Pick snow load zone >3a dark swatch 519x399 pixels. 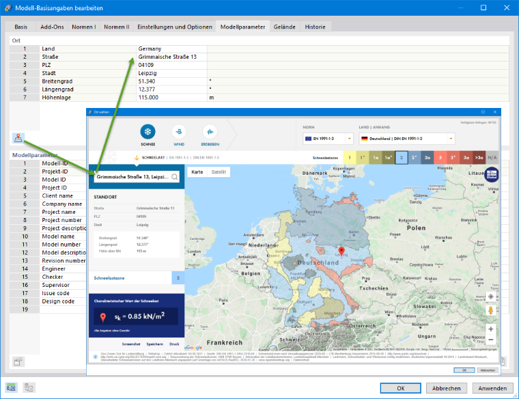(479, 158)
